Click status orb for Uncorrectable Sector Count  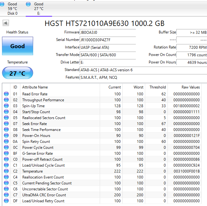6,189
